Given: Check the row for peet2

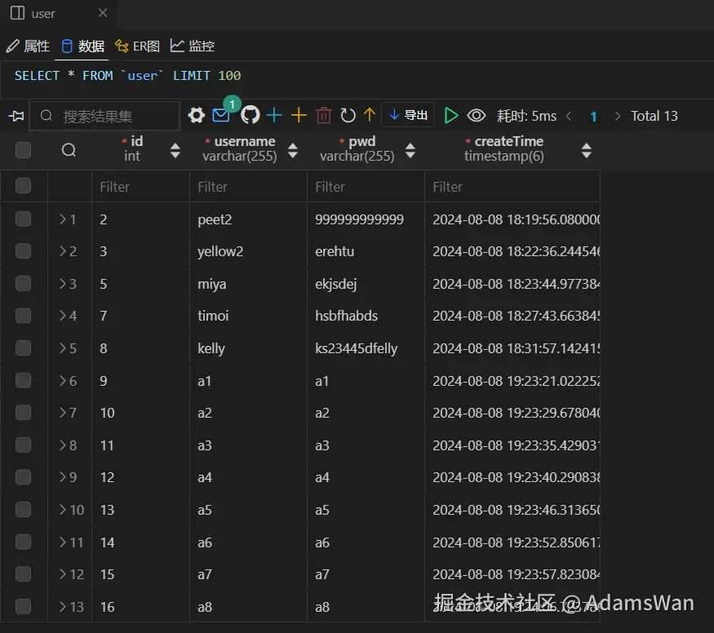Looking at the screenshot, I should pyautogui.click(x=23, y=219).
